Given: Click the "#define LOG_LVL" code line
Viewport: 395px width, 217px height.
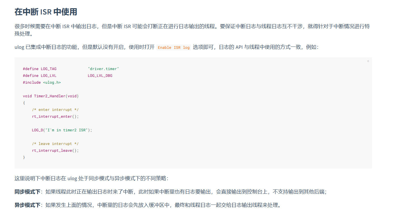Looking at the screenshot, I should (40, 76).
